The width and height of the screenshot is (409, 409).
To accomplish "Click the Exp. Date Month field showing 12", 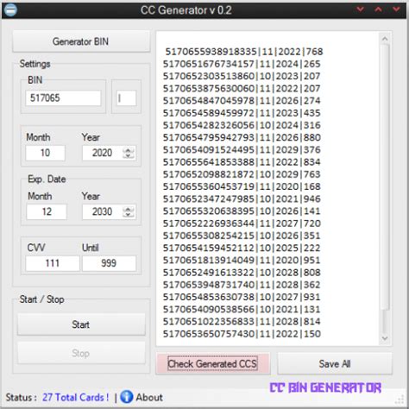I will [x=47, y=211].
